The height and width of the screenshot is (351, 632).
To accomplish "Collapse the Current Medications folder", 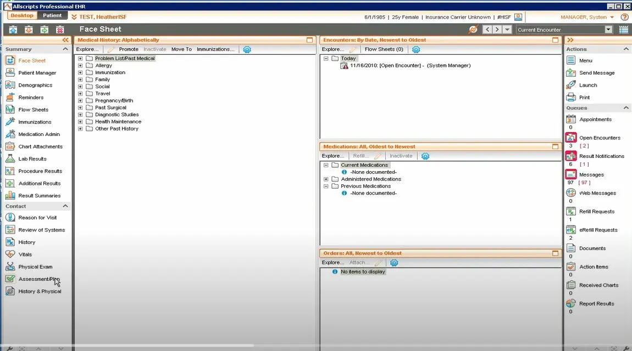I will 326,165.
